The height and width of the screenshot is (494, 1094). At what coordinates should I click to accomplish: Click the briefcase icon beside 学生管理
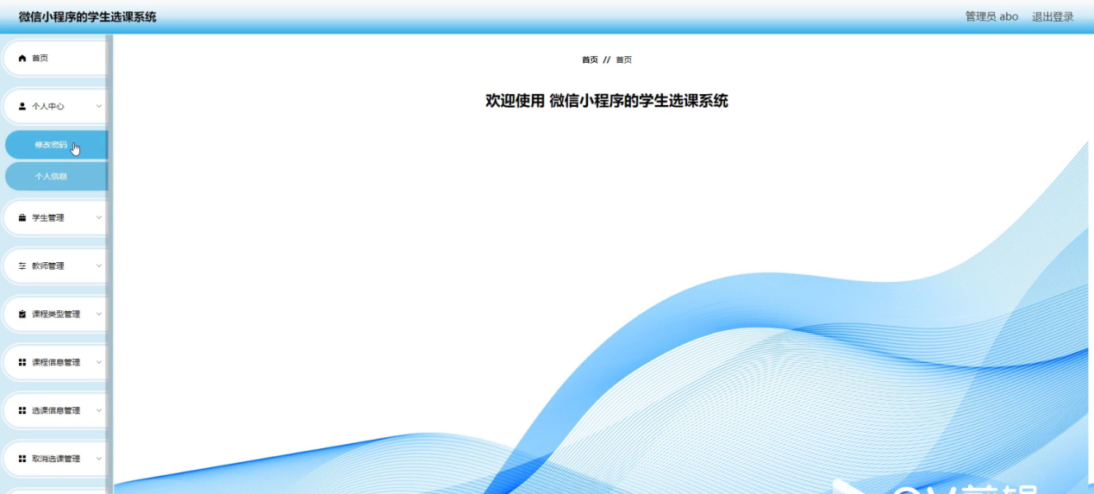coord(22,218)
